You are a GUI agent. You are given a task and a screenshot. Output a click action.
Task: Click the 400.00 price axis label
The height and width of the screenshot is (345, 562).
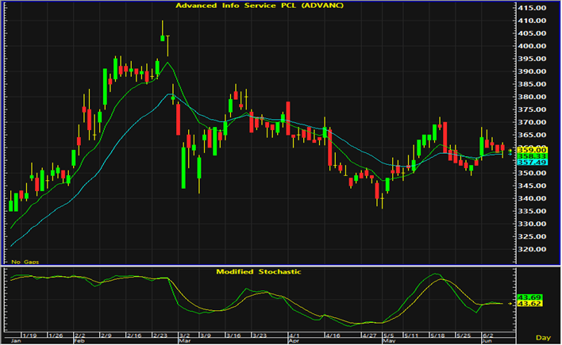click(532, 46)
